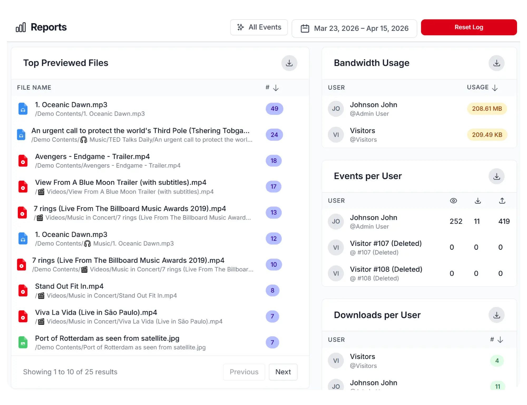The image size is (527, 405).
Task: Download the Top Previewed Files report
Action: point(289,63)
